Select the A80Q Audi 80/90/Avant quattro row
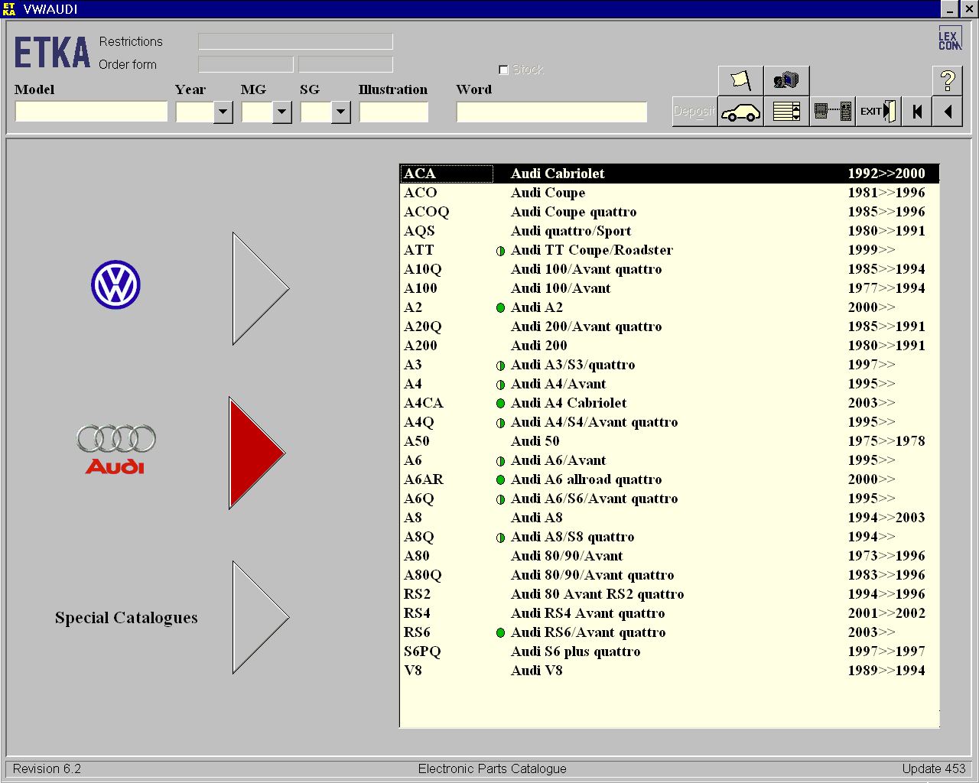This screenshot has height=783, width=979. 669,575
